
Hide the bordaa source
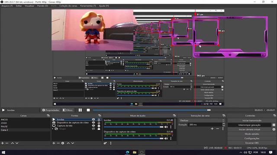click(93, 120)
